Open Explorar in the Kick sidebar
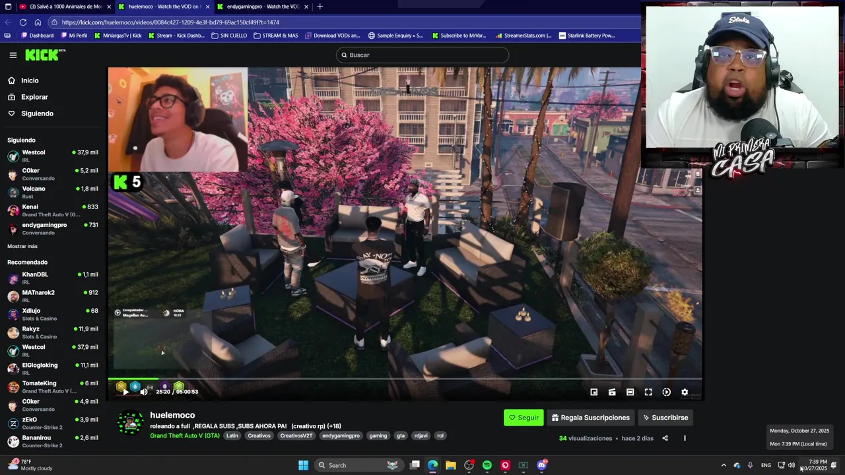The width and height of the screenshot is (845, 475). 28,97
